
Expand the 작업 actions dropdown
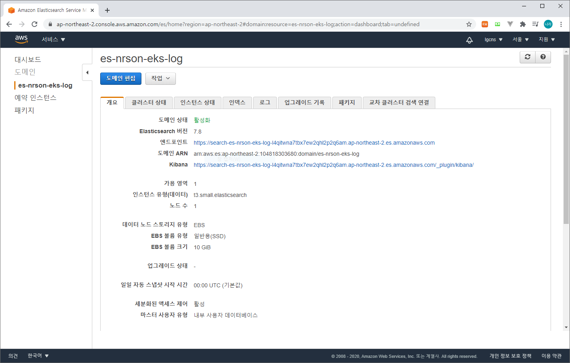coord(160,78)
